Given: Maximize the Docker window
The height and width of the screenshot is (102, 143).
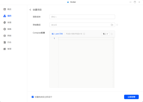Looking at the screenshot, I should 135,2.
